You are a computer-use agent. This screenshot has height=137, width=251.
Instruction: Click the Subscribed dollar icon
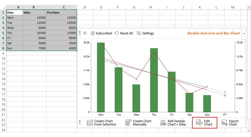pyautogui.click(x=93, y=33)
